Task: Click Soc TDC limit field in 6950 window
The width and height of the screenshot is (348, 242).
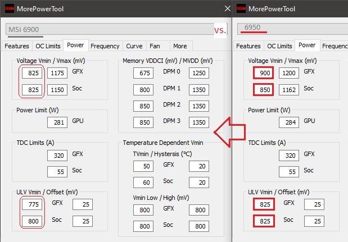Action: tap(289, 172)
